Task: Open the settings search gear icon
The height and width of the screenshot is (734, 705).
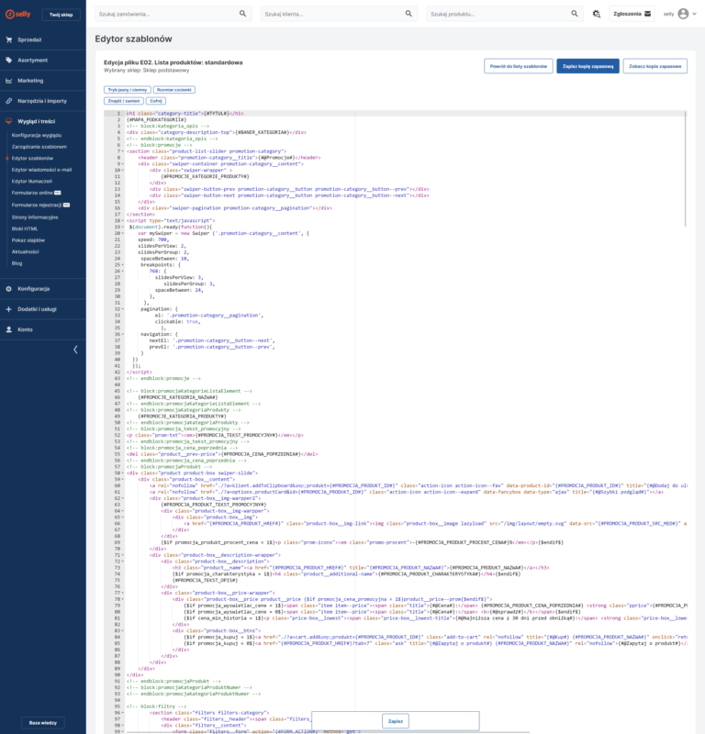Action: point(597,14)
